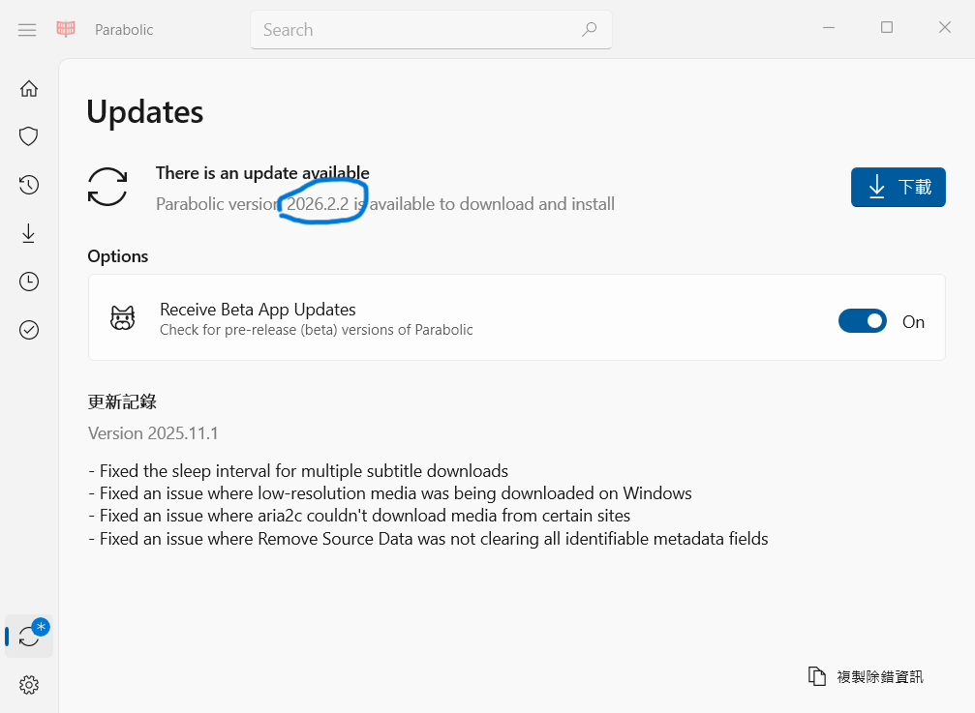Viewport: 975px width, 713px height.
Task: Click into the Search box
Action: click(416, 30)
